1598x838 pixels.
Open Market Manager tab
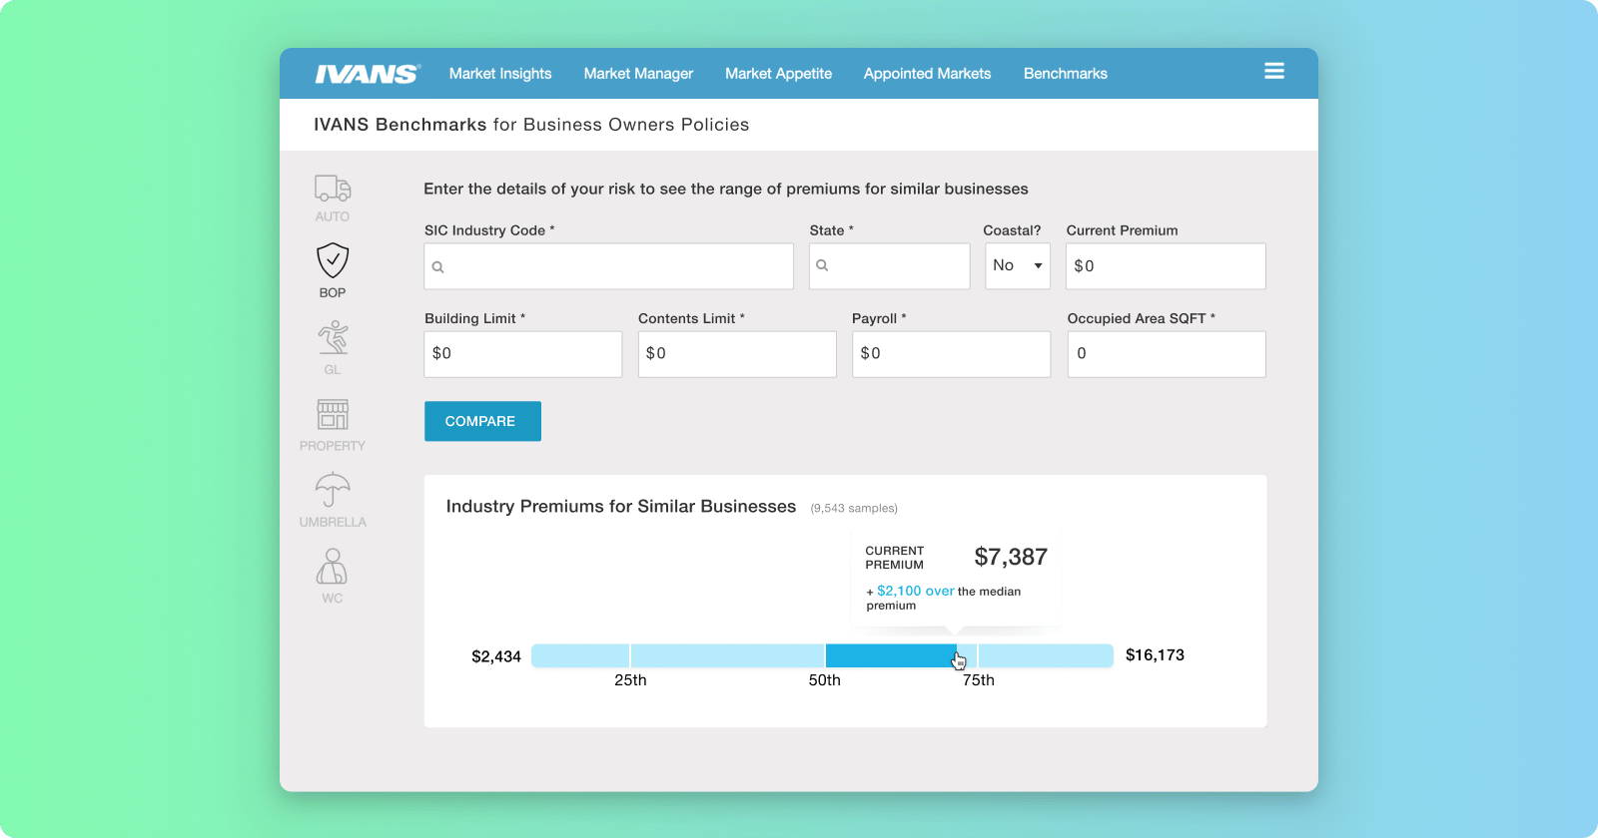[638, 74]
